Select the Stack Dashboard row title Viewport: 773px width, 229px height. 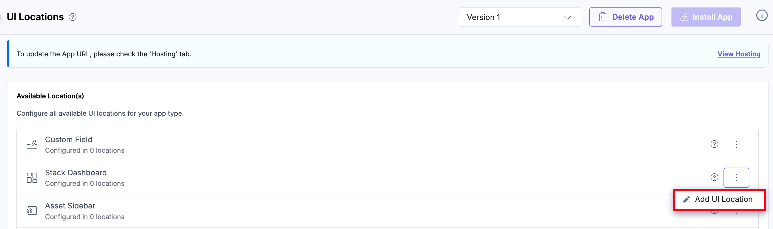[76, 173]
